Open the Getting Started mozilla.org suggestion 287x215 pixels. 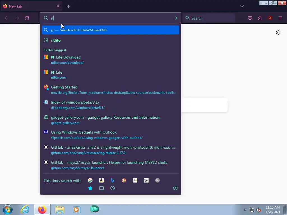pos(110,90)
